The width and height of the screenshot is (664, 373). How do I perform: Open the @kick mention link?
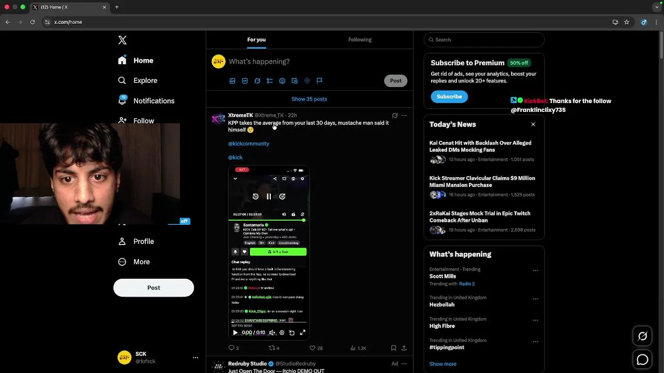[x=235, y=157]
